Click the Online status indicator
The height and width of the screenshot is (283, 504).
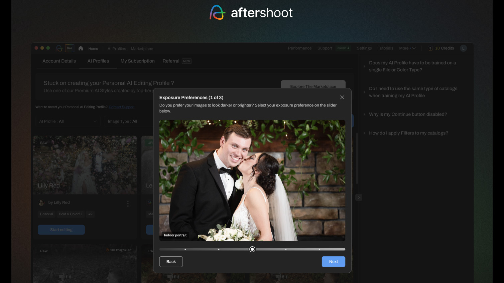point(343,48)
